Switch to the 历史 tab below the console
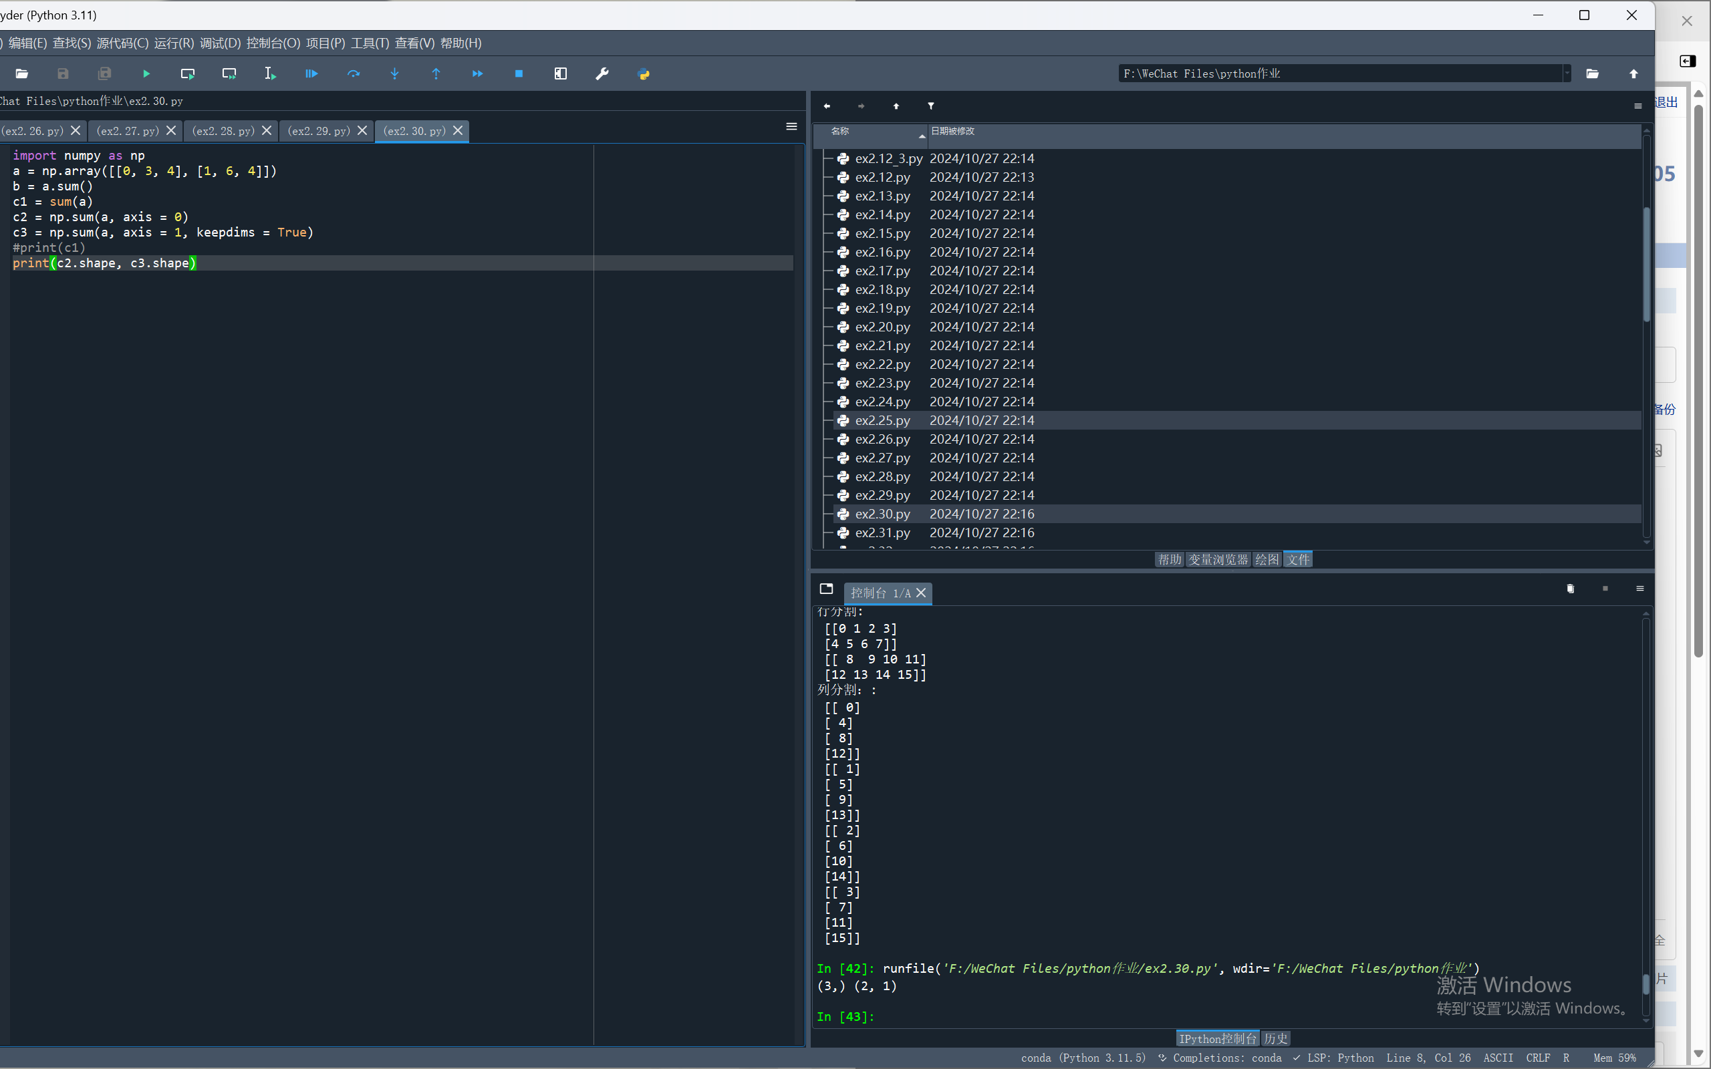 1276,1038
